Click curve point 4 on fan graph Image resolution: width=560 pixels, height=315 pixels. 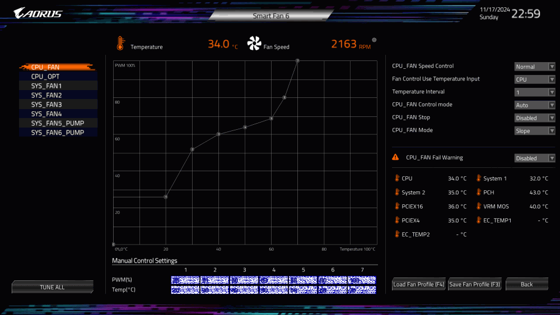[245, 127]
